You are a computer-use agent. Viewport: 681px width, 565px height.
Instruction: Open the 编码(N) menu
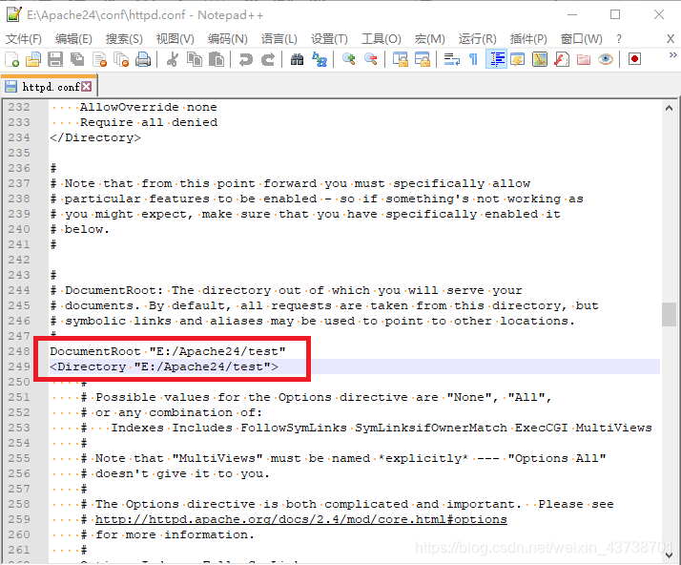[228, 39]
